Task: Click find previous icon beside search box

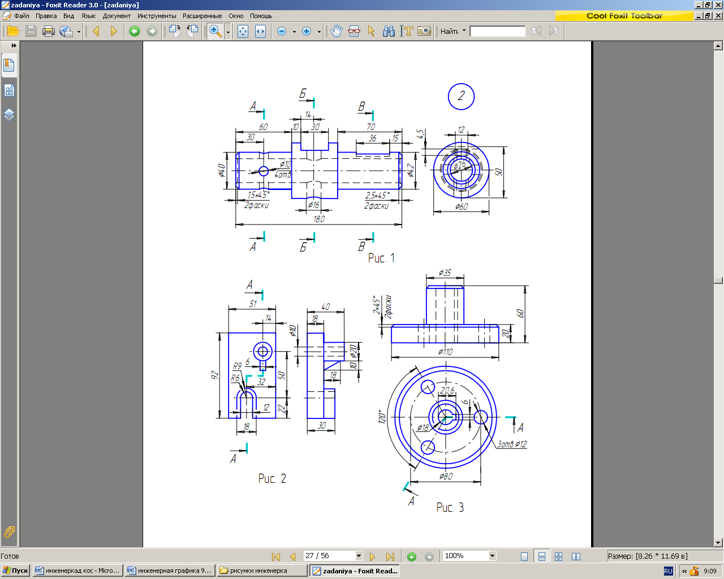Action: pyautogui.click(x=536, y=31)
